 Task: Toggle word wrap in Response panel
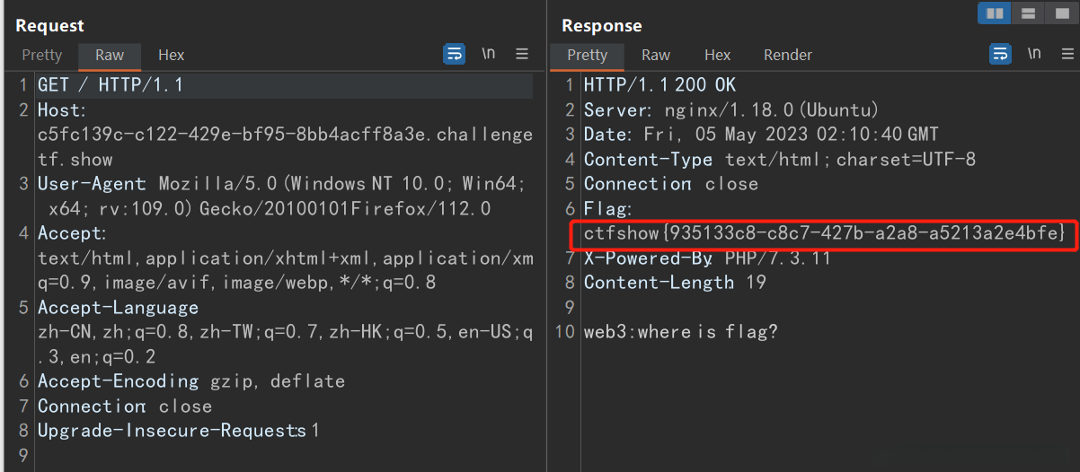click(x=1000, y=54)
